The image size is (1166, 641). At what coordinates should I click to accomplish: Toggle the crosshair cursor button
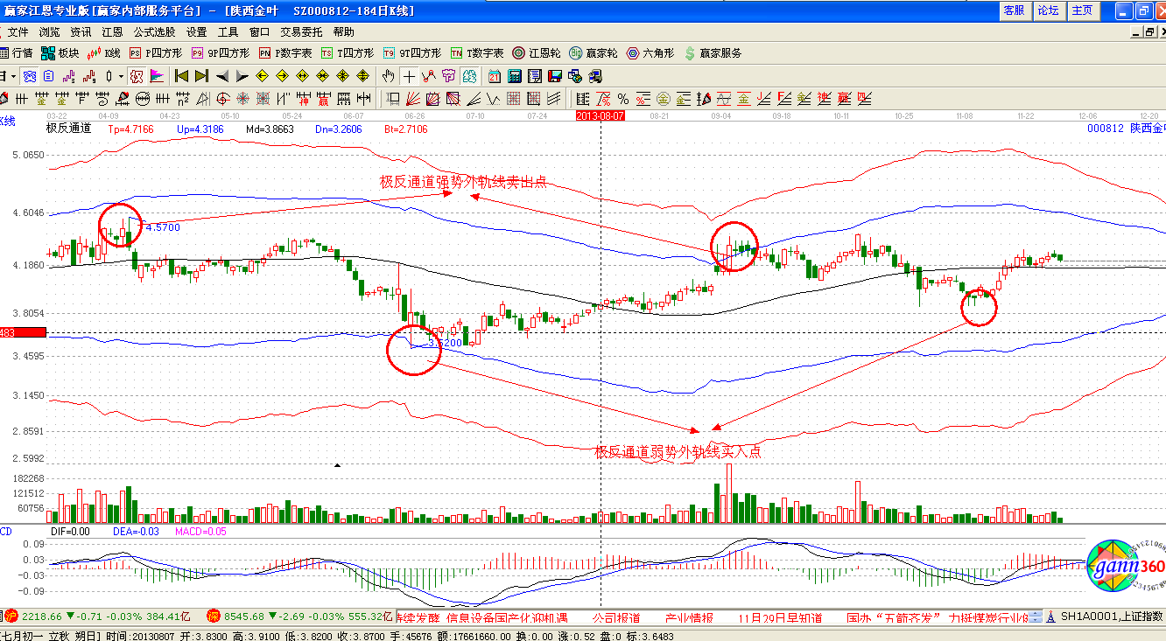(x=409, y=76)
